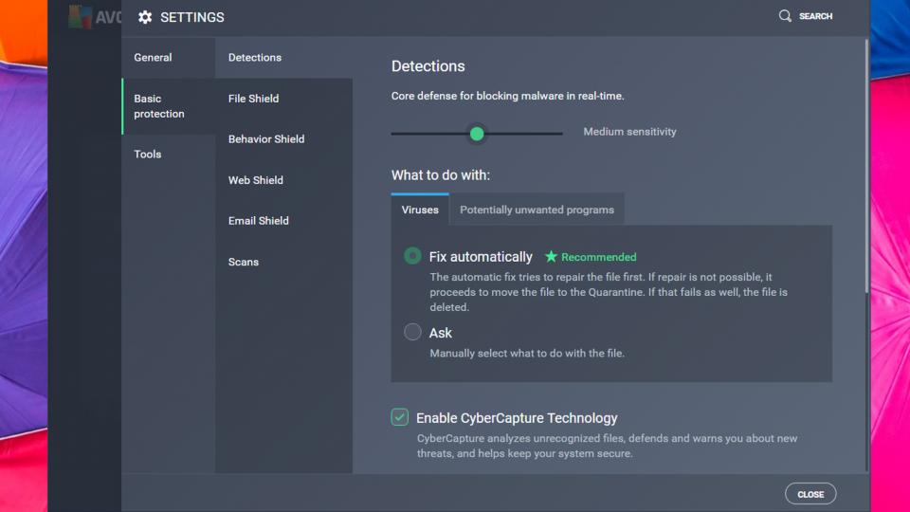Viewport: 910px width, 512px height.
Task: Click the settings gear icon
Action: pos(145,17)
